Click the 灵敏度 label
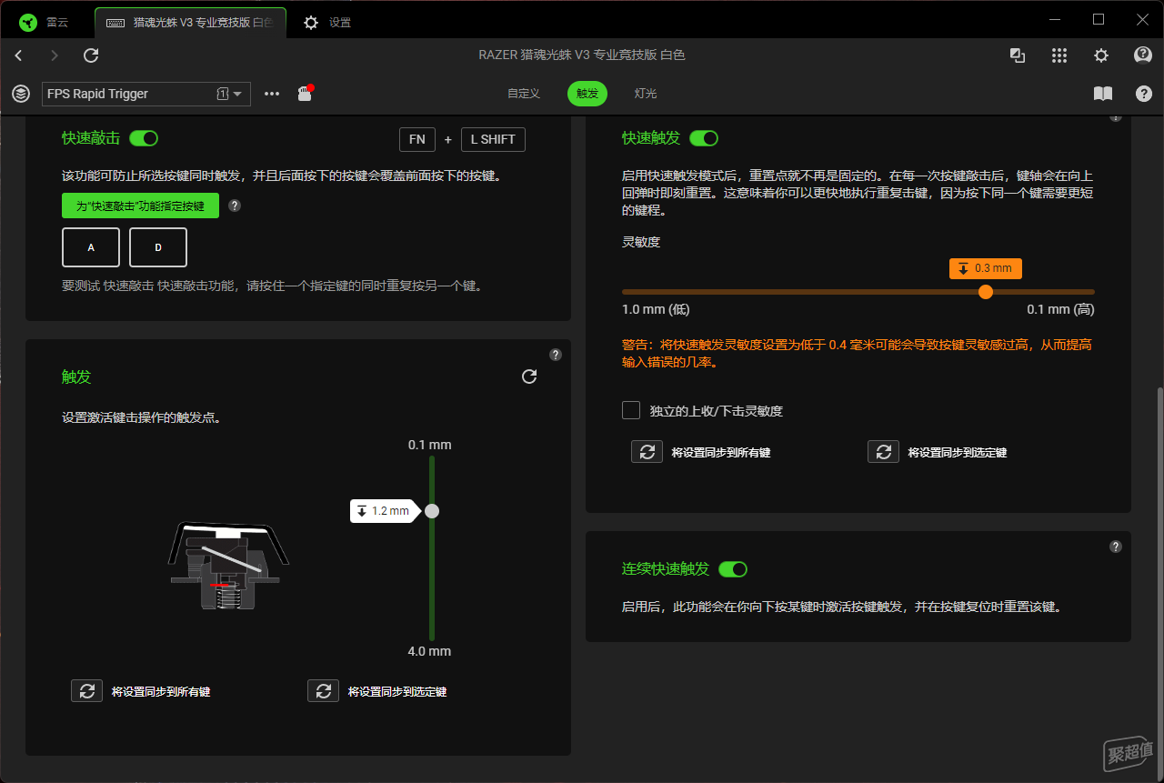 (x=641, y=242)
